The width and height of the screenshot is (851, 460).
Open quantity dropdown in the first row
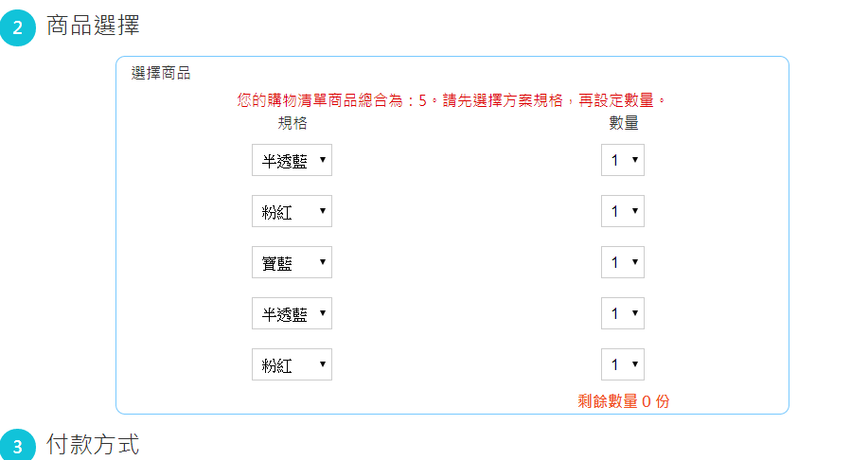(623, 160)
